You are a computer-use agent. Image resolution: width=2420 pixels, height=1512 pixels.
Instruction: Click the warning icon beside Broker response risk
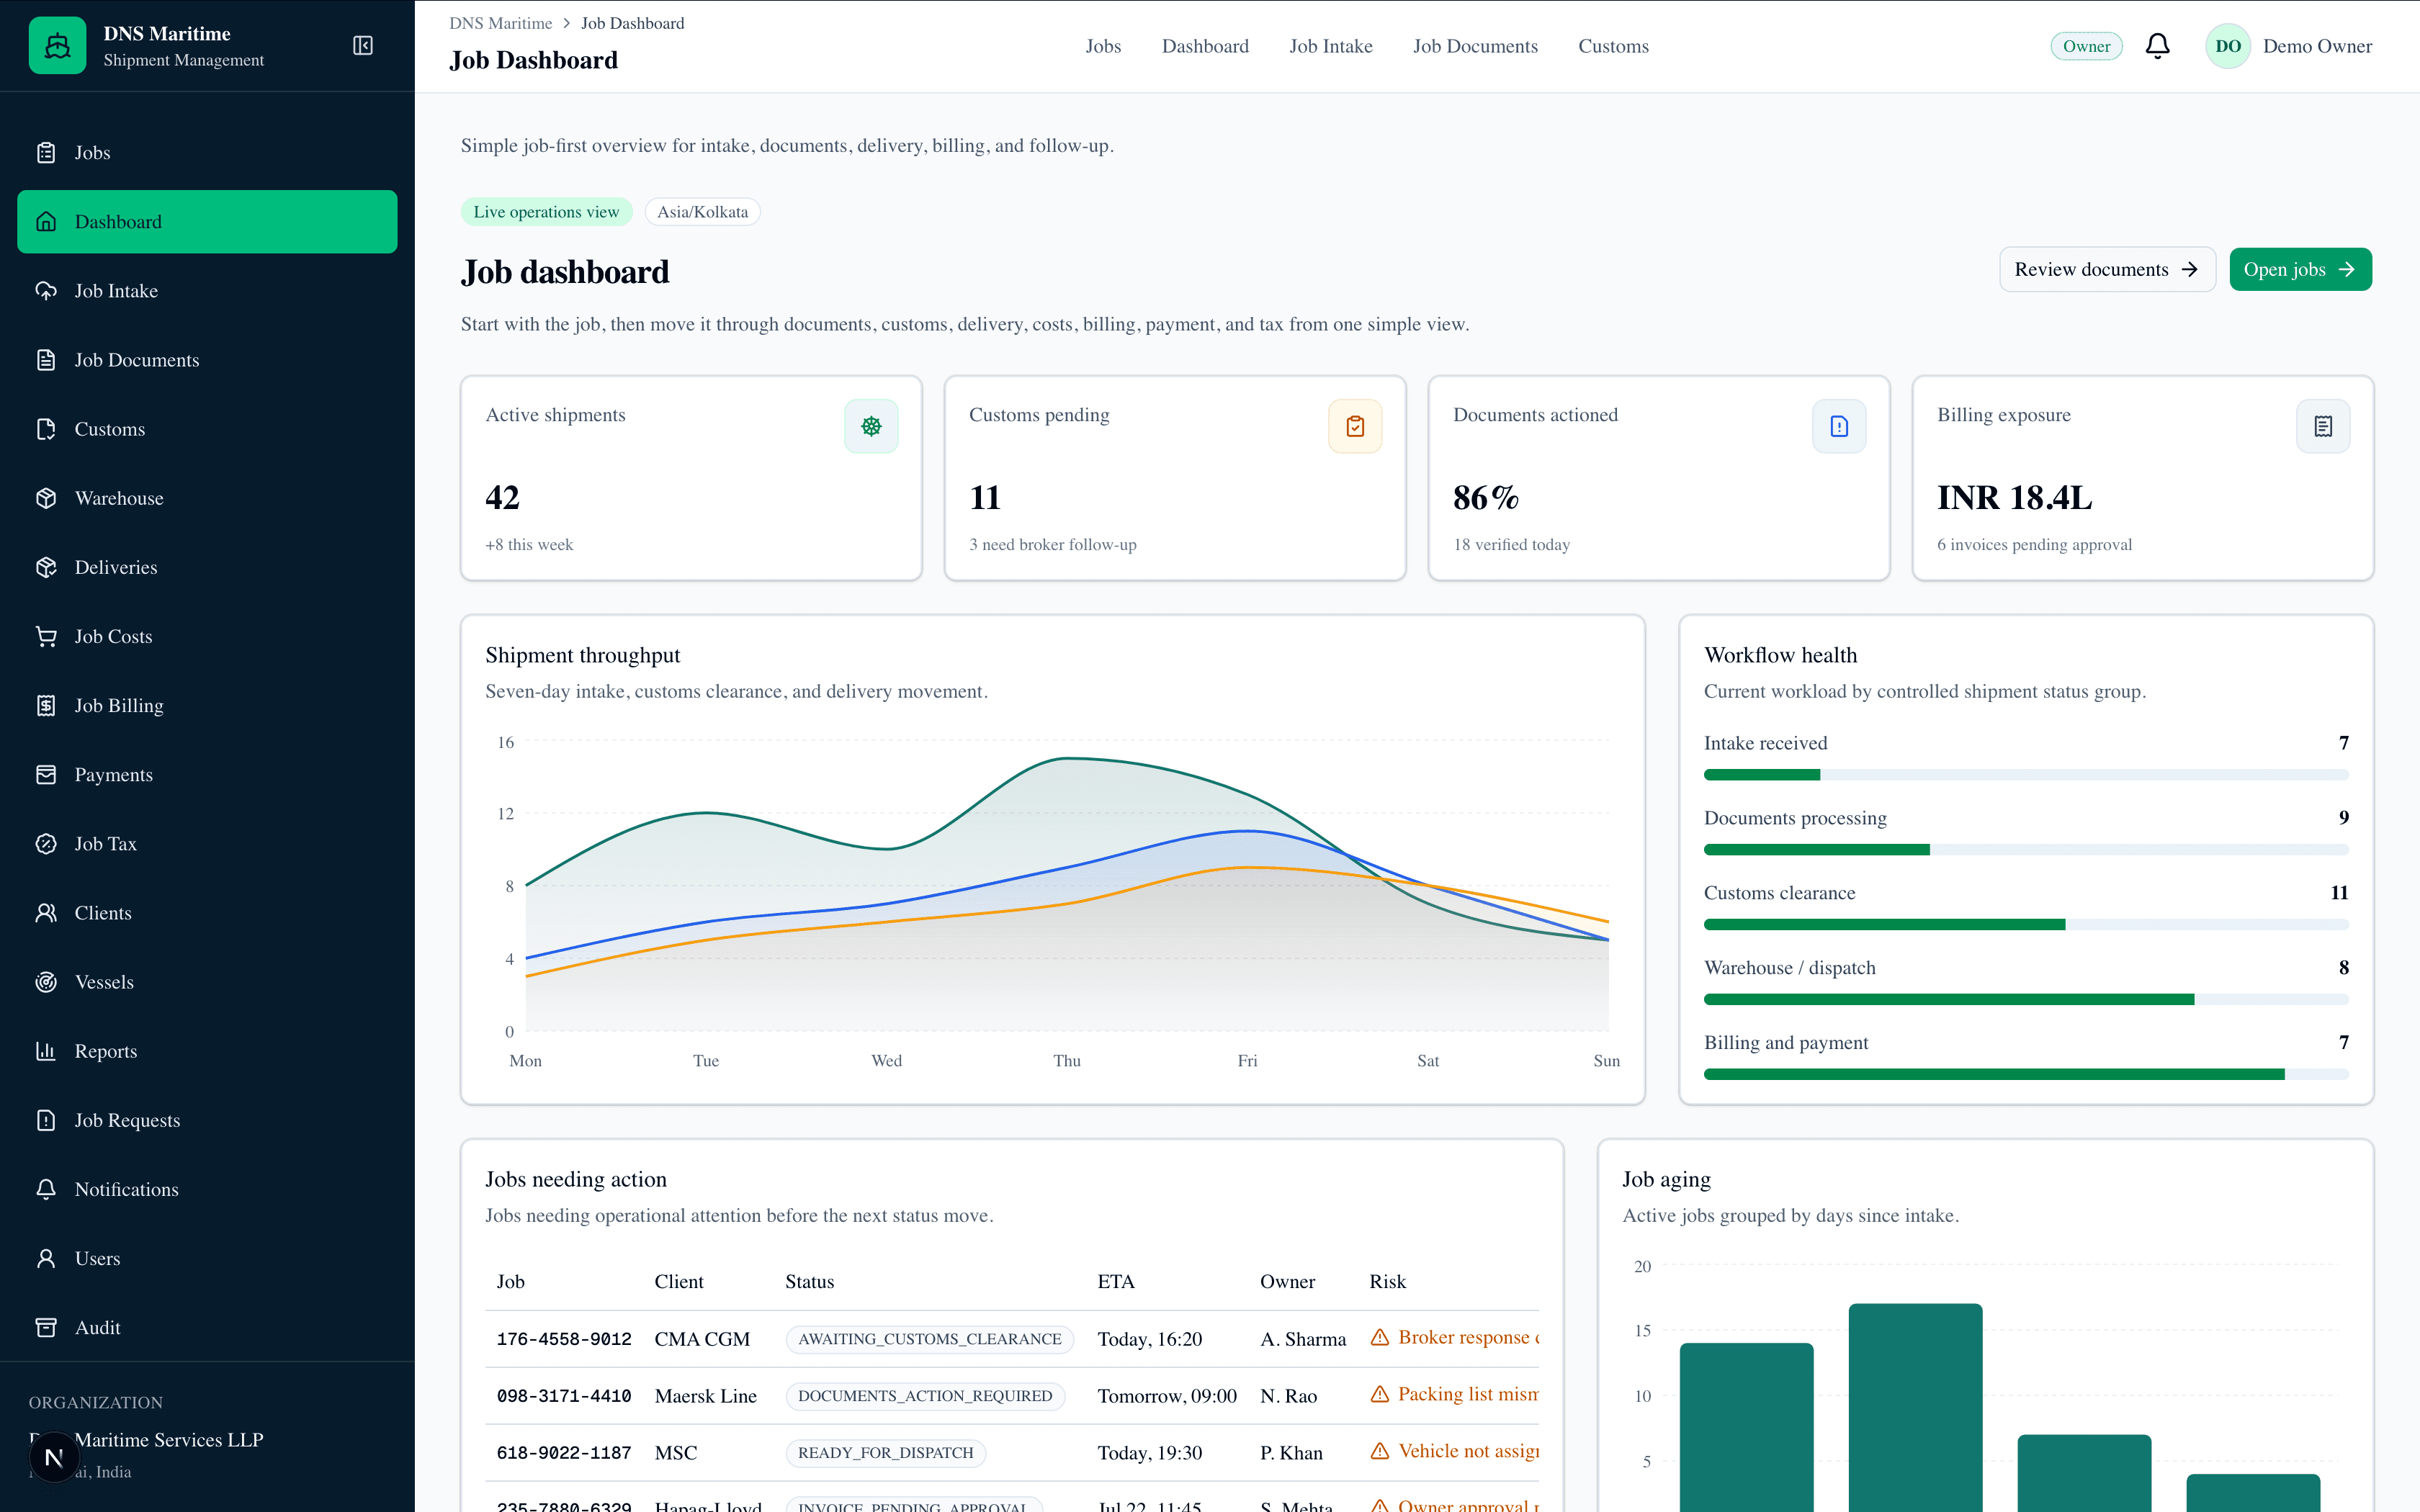(x=1380, y=1338)
